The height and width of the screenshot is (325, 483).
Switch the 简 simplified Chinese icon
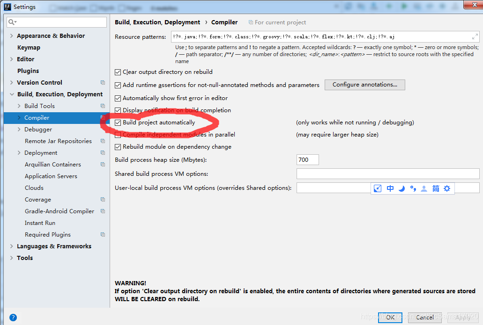[436, 188]
